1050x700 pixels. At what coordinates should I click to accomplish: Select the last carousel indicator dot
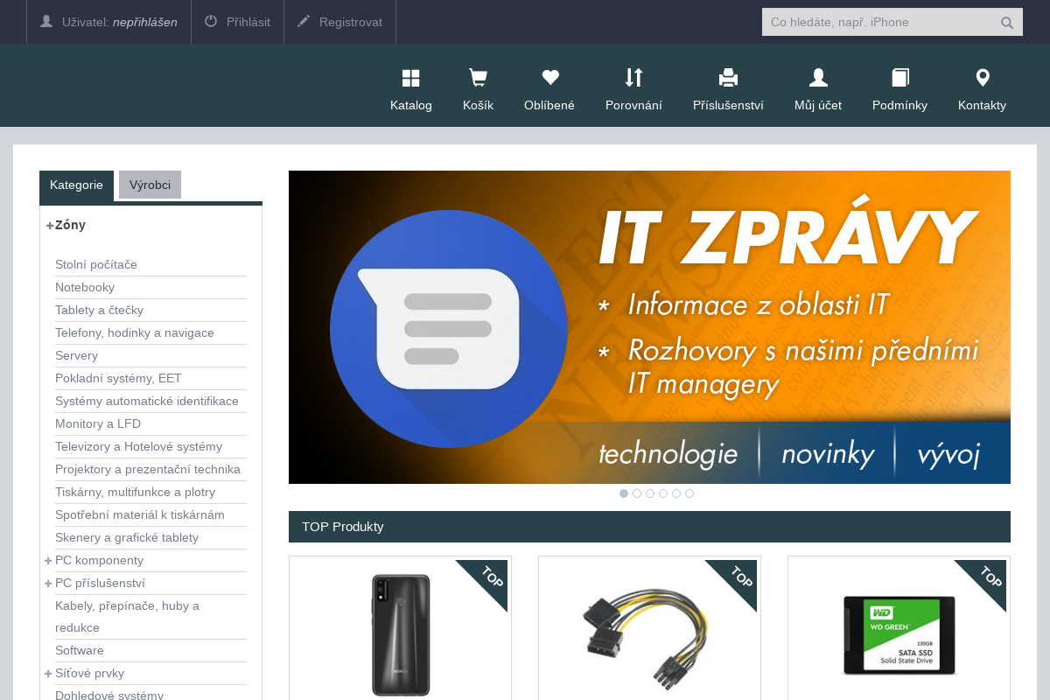(x=689, y=493)
